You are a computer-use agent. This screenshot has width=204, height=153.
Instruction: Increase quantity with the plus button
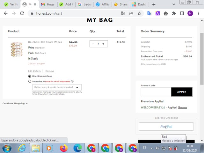[103, 44]
